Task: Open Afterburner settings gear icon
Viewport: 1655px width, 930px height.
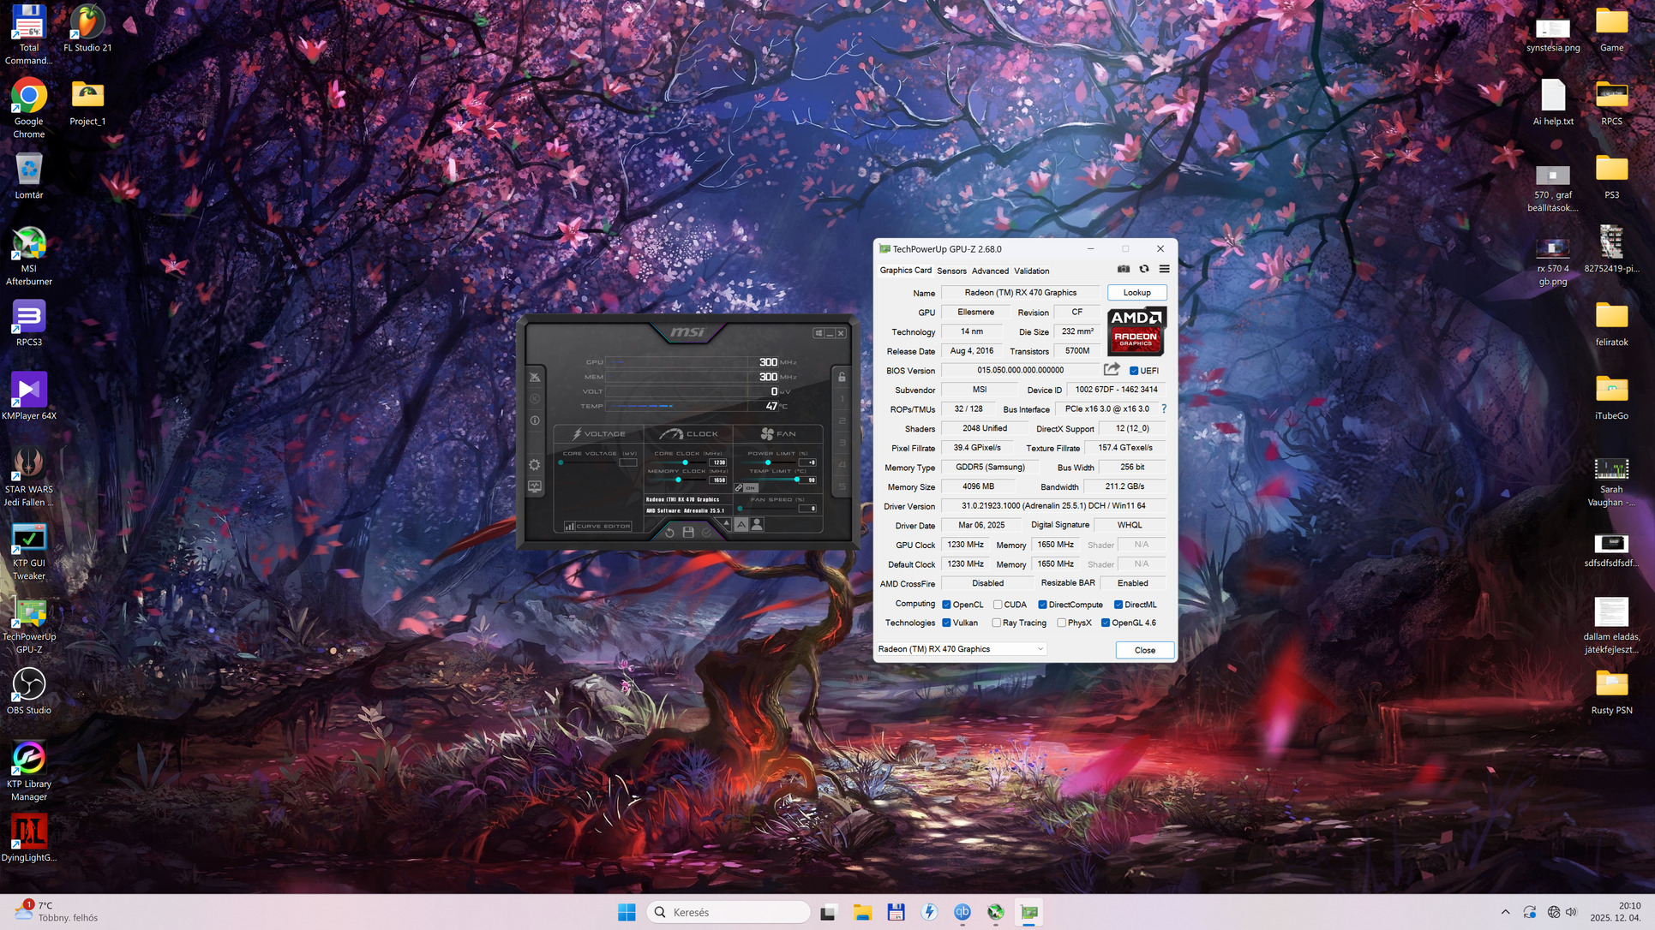Action: pyautogui.click(x=535, y=465)
